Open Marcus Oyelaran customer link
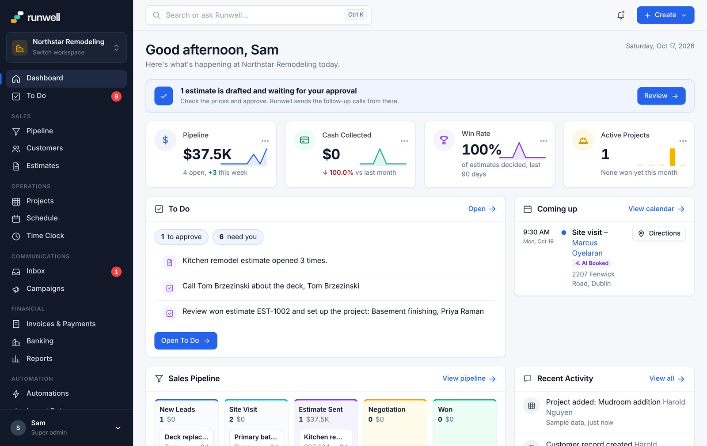The width and height of the screenshot is (707, 446). [587, 248]
